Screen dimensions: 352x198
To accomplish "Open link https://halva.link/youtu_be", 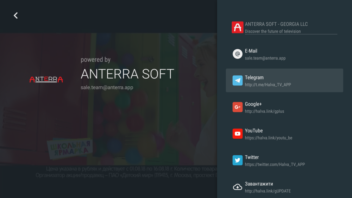I will pyautogui.click(x=269, y=138).
